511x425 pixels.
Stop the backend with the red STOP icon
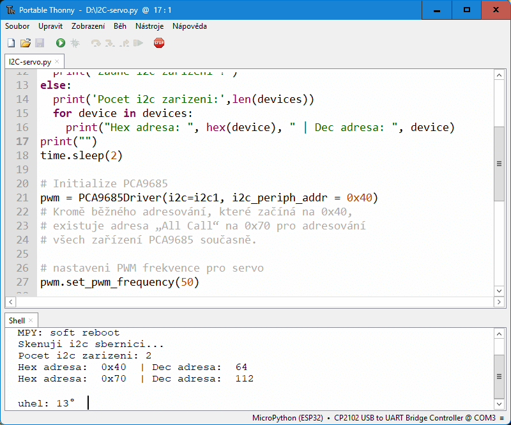(159, 43)
